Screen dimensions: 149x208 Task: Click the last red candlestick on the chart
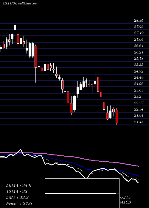point(117,116)
